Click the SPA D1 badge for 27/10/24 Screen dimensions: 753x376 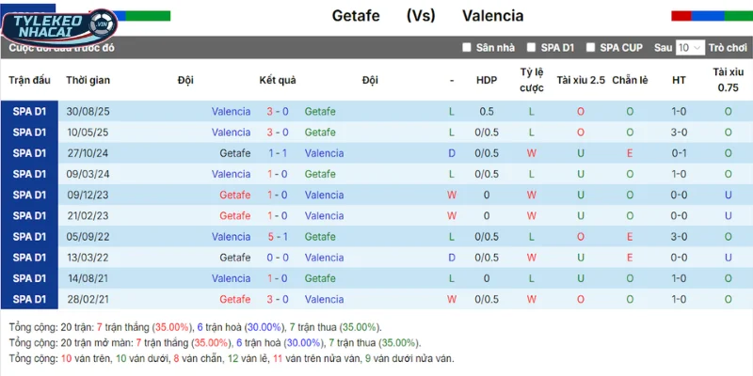[x=29, y=153]
